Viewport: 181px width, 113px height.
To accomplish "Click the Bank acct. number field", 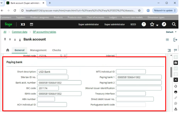I will point(59,83).
